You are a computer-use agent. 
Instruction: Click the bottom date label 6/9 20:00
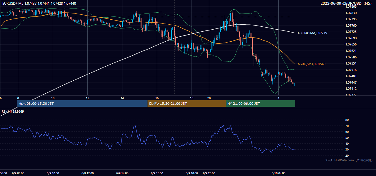[209, 173]
